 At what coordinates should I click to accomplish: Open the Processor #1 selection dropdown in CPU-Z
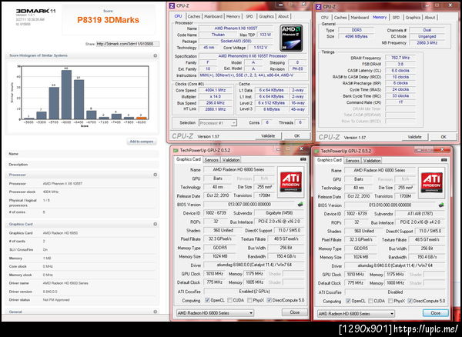click(218, 123)
